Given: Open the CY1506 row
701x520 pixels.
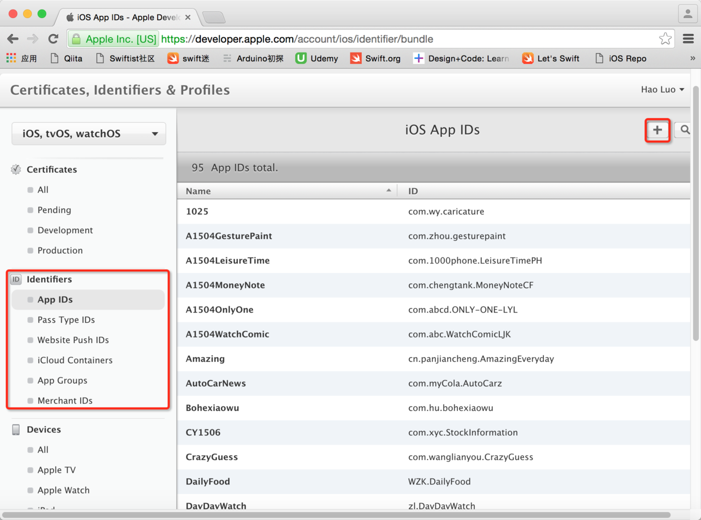Looking at the screenshot, I should point(434,432).
